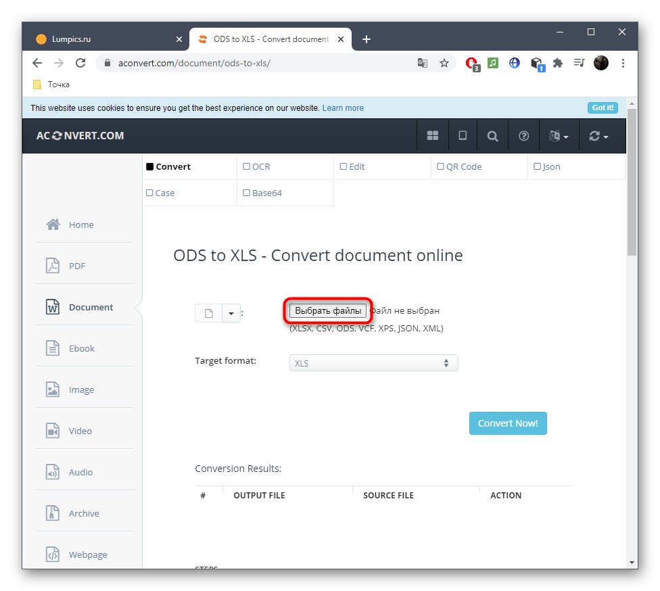Image resolution: width=660 pixels, height=591 pixels.
Task: Click the help question mark icon
Action: (x=523, y=135)
